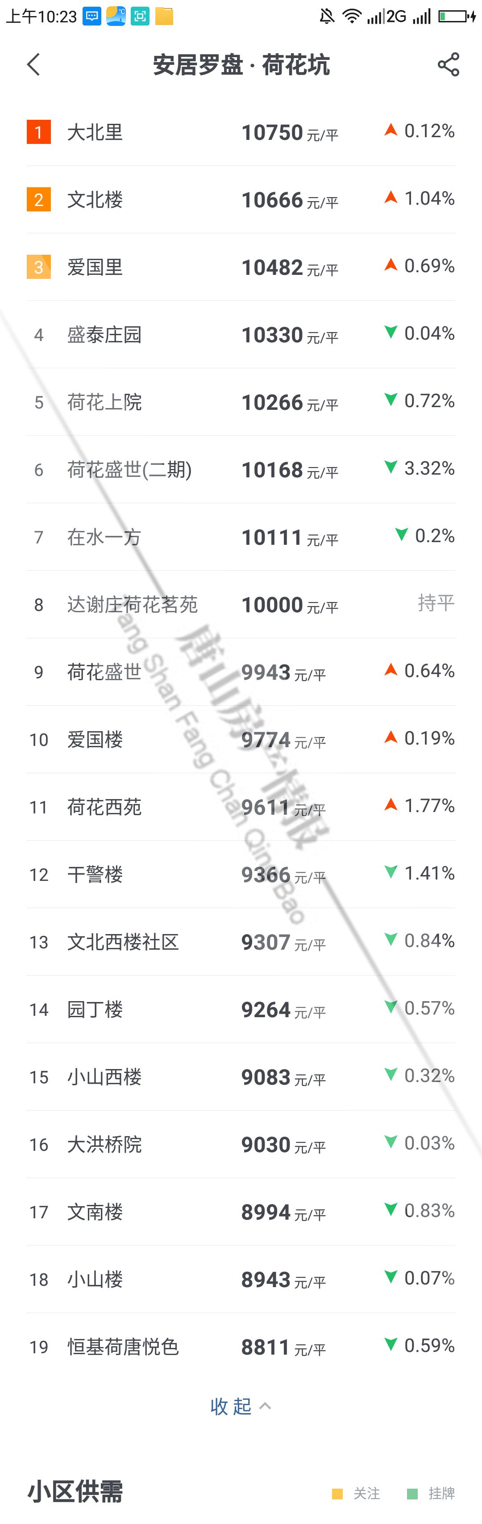Open 恒基荷唐悦色 community details

pyautogui.click(x=123, y=1347)
